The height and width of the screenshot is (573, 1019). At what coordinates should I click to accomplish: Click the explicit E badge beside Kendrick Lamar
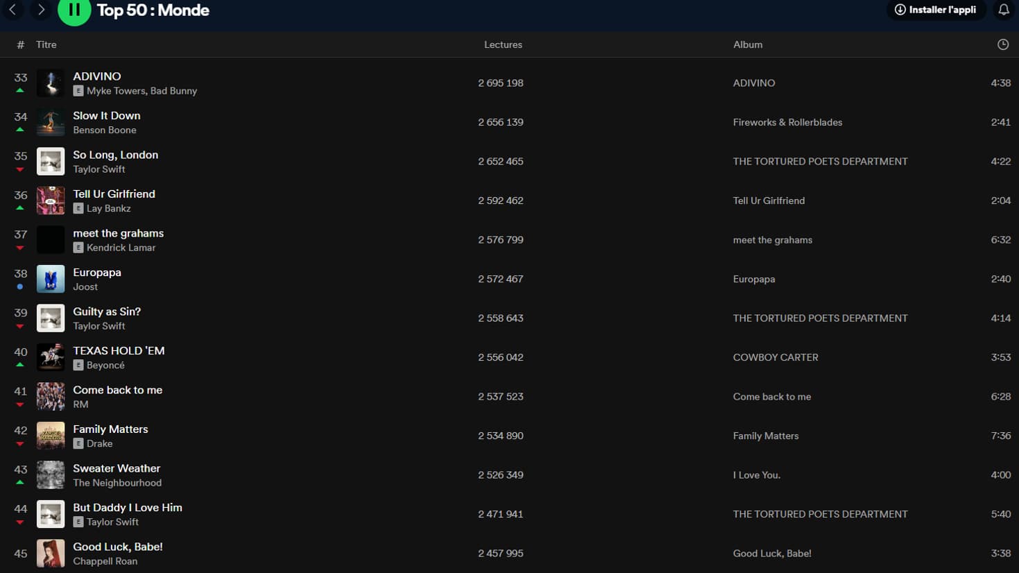click(x=78, y=248)
